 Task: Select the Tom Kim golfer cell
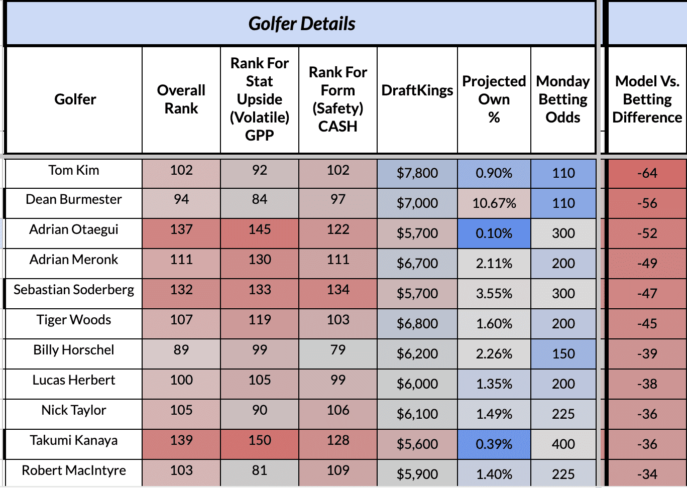click(74, 173)
